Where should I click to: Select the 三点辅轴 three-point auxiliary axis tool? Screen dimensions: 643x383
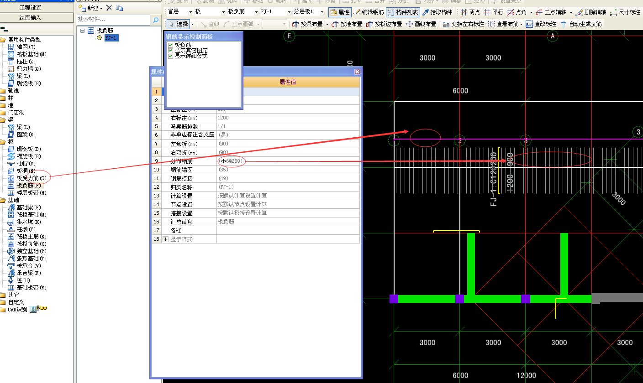point(552,12)
